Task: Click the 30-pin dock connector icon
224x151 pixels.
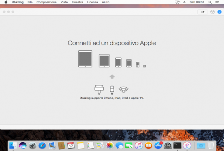Action: (x=99, y=90)
